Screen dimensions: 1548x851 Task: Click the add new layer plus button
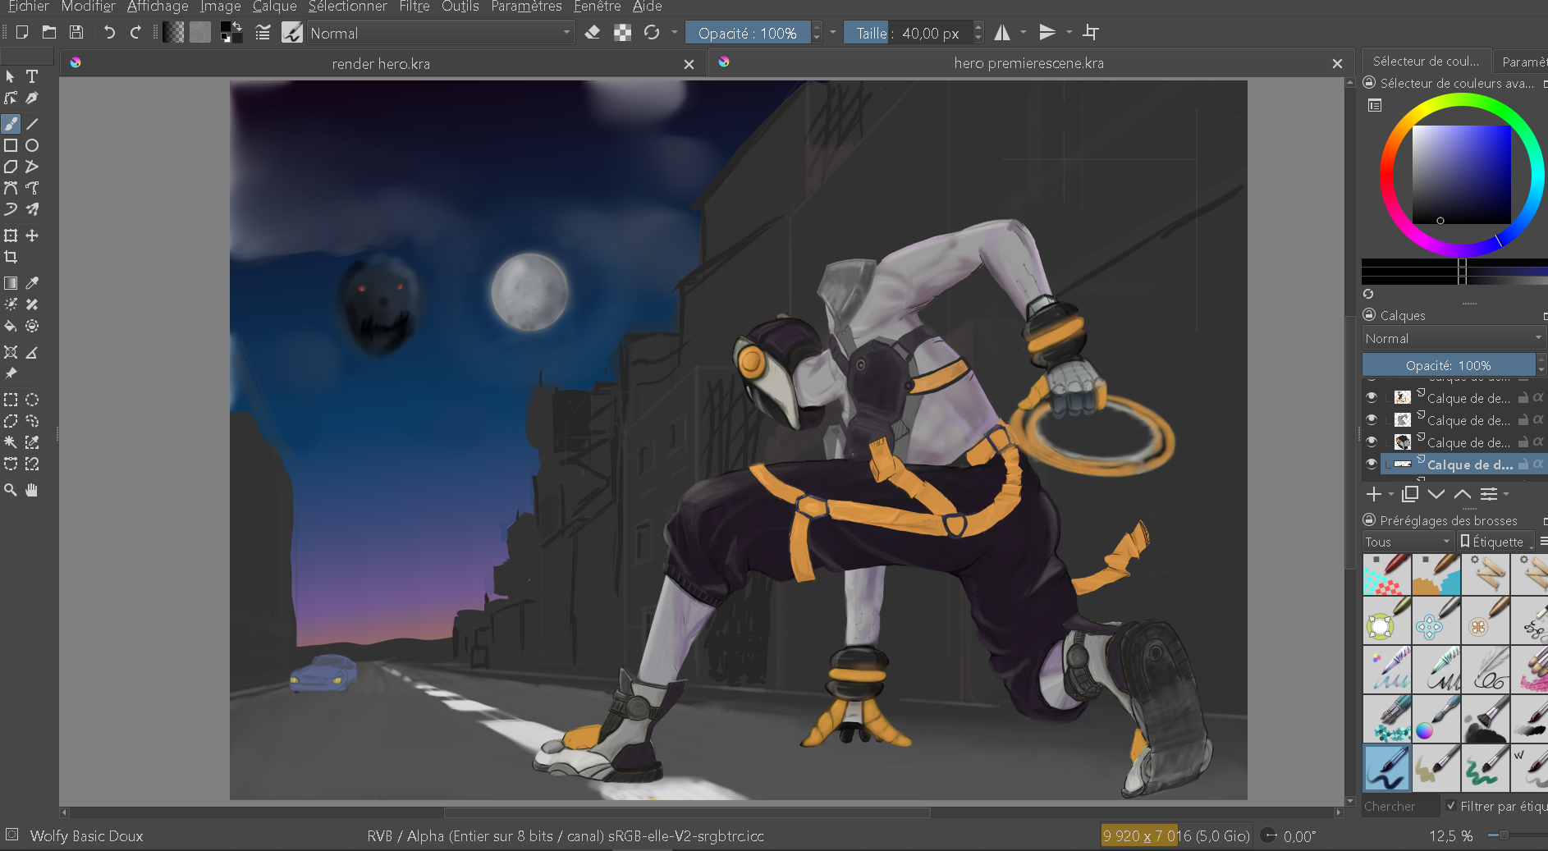coord(1374,494)
